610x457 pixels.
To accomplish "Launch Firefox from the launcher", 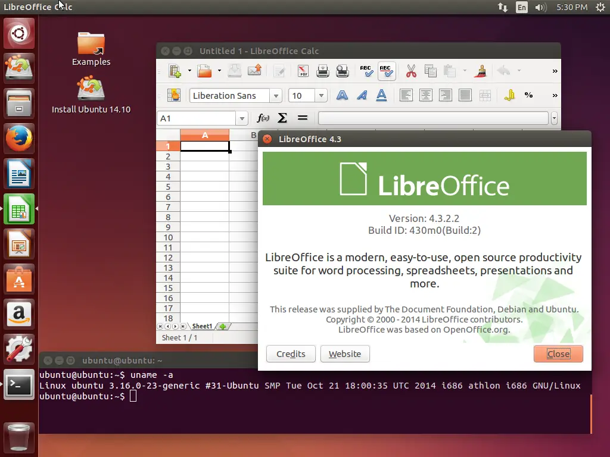I will coord(18,139).
